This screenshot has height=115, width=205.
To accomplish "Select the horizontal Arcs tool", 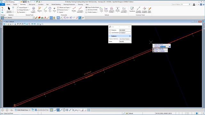I will tap(50, 9).
